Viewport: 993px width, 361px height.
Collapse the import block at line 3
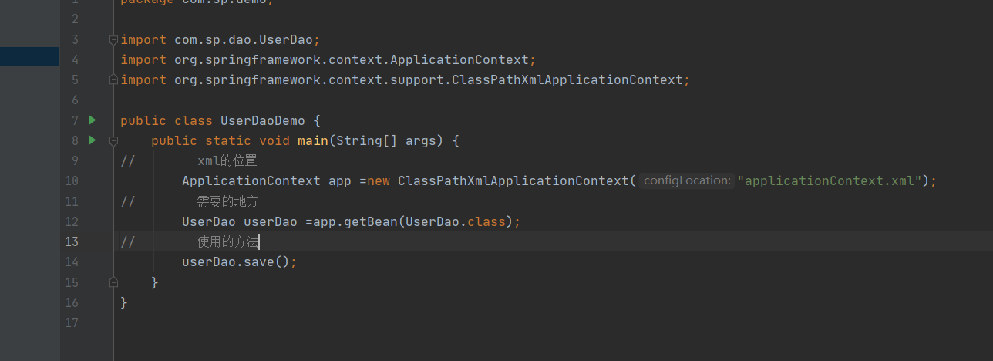click(x=113, y=39)
